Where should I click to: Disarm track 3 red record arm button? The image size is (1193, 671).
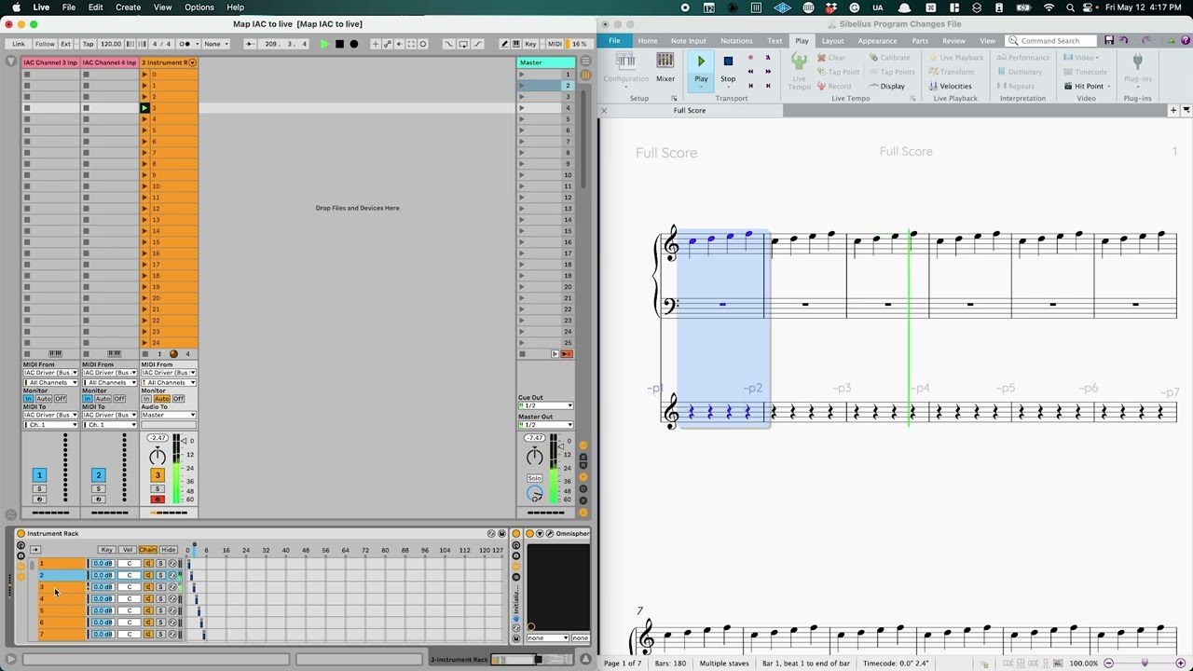[x=157, y=500]
